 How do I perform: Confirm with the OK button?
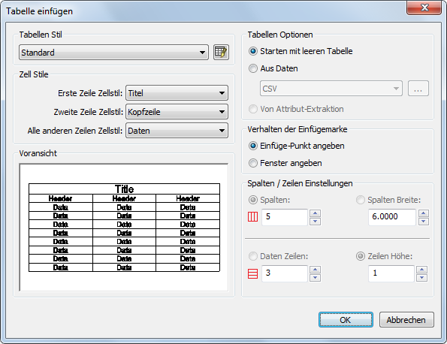(x=346, y=320)
